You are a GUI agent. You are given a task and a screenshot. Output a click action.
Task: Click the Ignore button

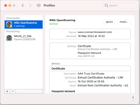point(109,22)
